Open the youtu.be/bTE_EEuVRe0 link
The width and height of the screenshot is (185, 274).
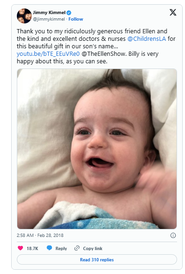pos(48,53)
